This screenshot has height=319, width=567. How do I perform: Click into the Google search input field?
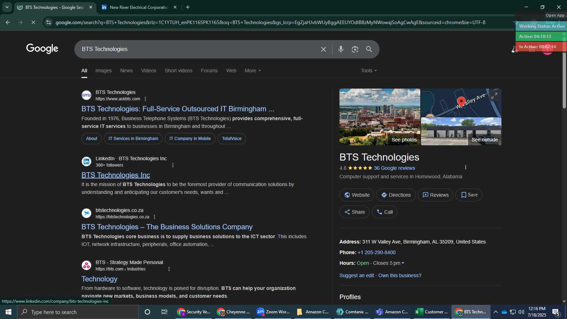click(198, 49)
